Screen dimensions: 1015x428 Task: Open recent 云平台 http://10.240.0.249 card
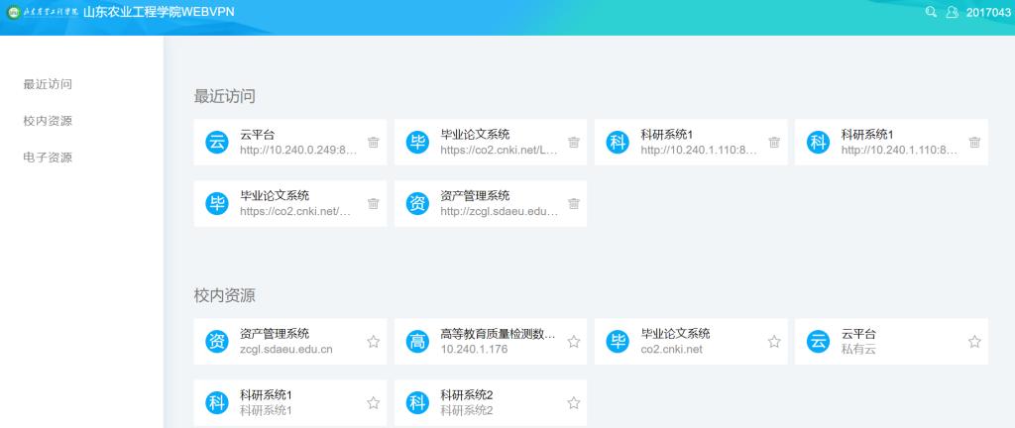pos(287,143)
